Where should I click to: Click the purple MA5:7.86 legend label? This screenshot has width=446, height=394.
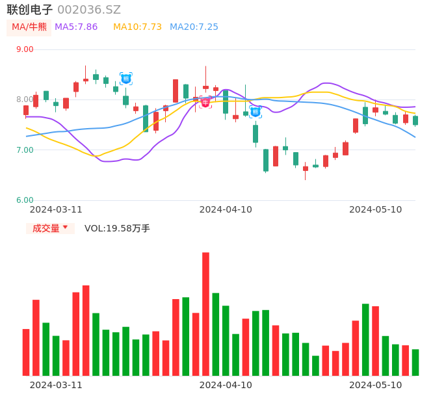[x=76, y=27]
